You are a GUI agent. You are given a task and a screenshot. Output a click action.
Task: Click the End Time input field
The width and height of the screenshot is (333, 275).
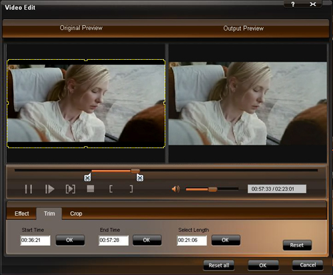(x=114, y=240)
